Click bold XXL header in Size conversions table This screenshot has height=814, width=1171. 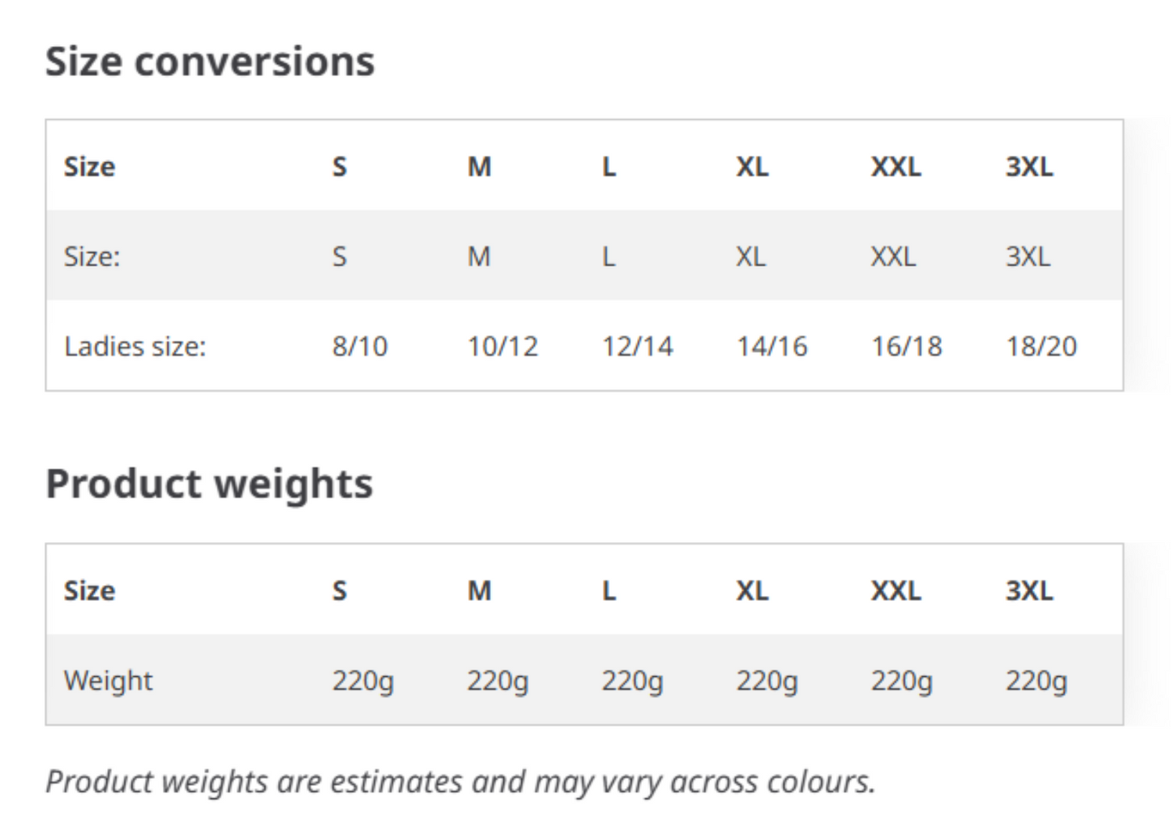click(895, 167)
